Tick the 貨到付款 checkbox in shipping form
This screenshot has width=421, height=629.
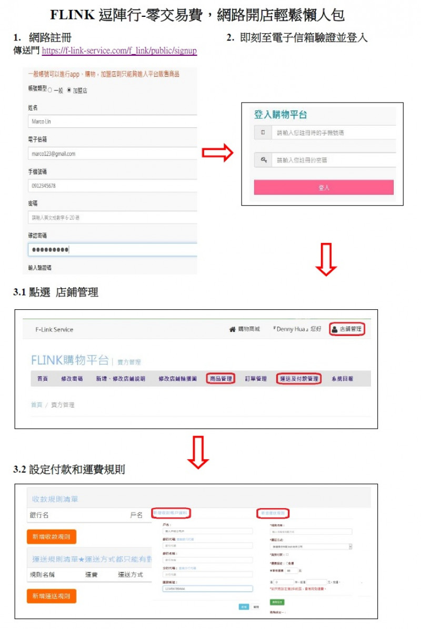tap(287, 555)
